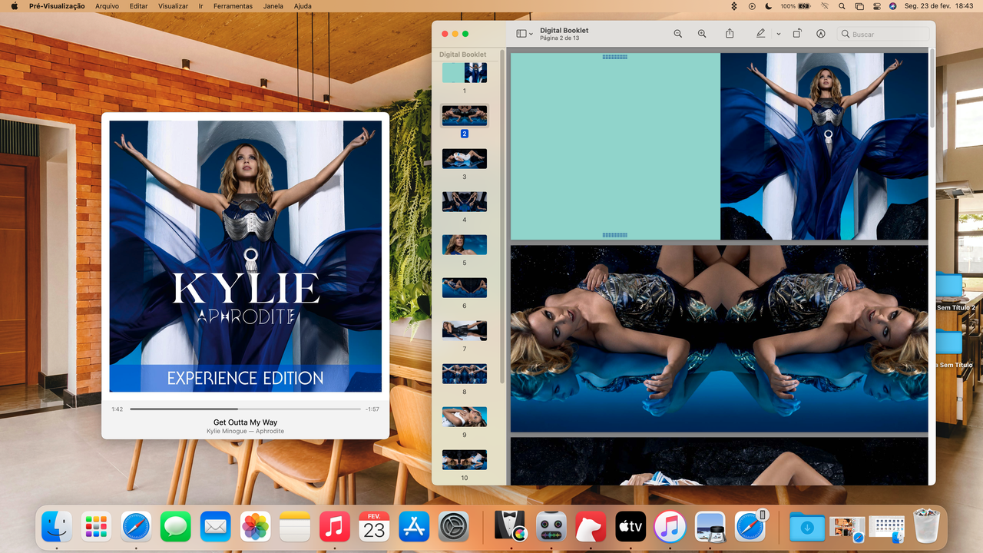Open the Pré-Visualização app menu
The width and height of the screenshot is (983, 553).
(57, 6)
